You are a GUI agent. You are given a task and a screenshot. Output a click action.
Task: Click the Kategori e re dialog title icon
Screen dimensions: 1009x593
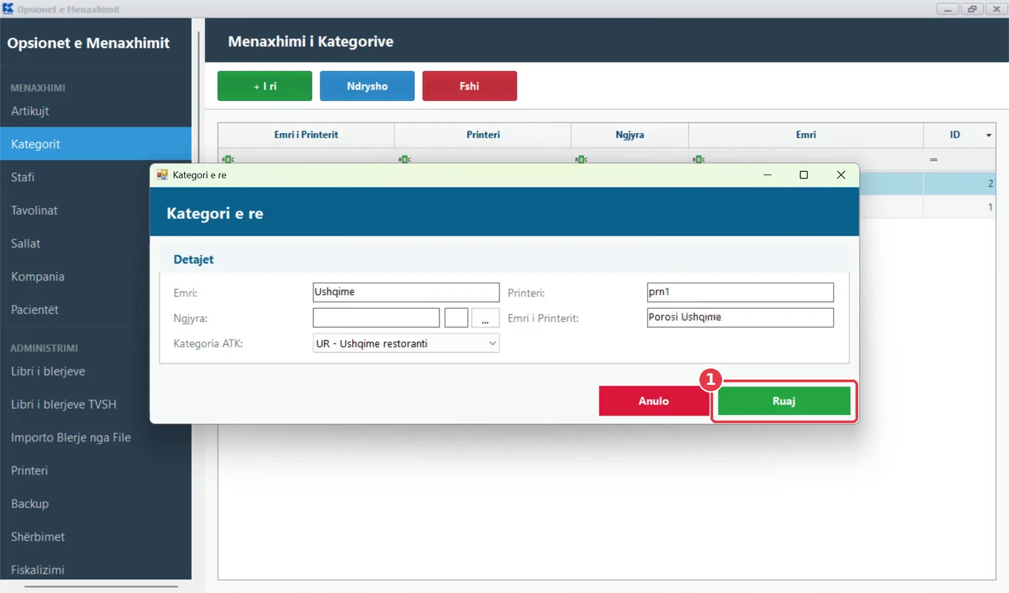pyautogui.click(x=163, y=175)
